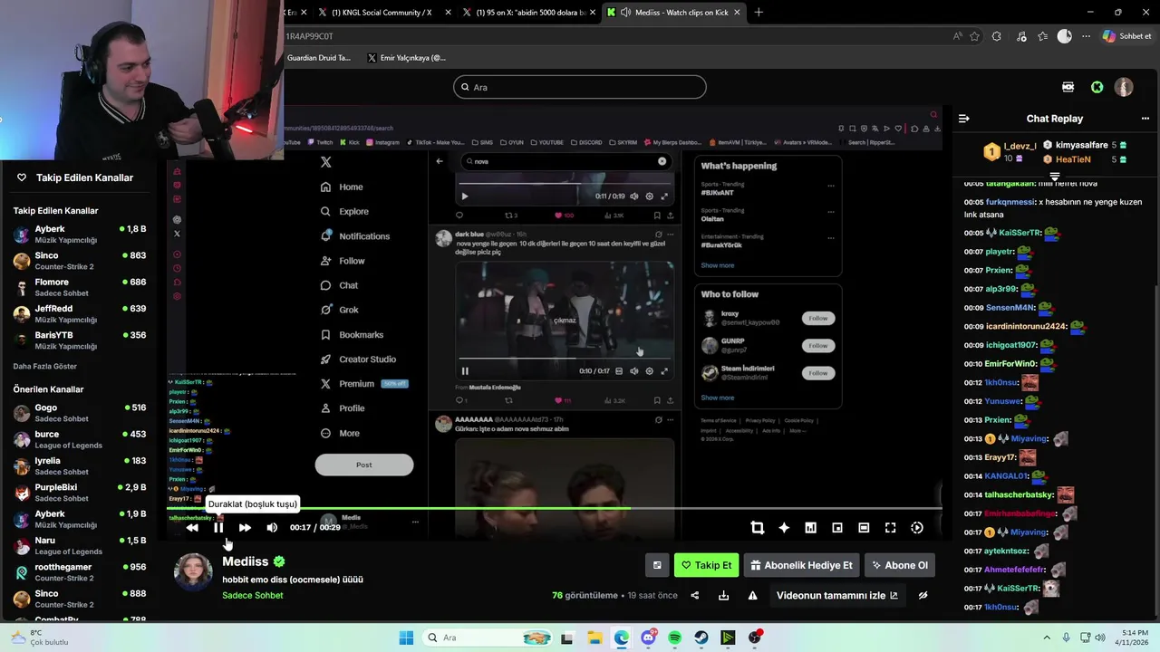Open the stats bar-chart icon on player
The image size is (1160, 652).
pos(810,528)
